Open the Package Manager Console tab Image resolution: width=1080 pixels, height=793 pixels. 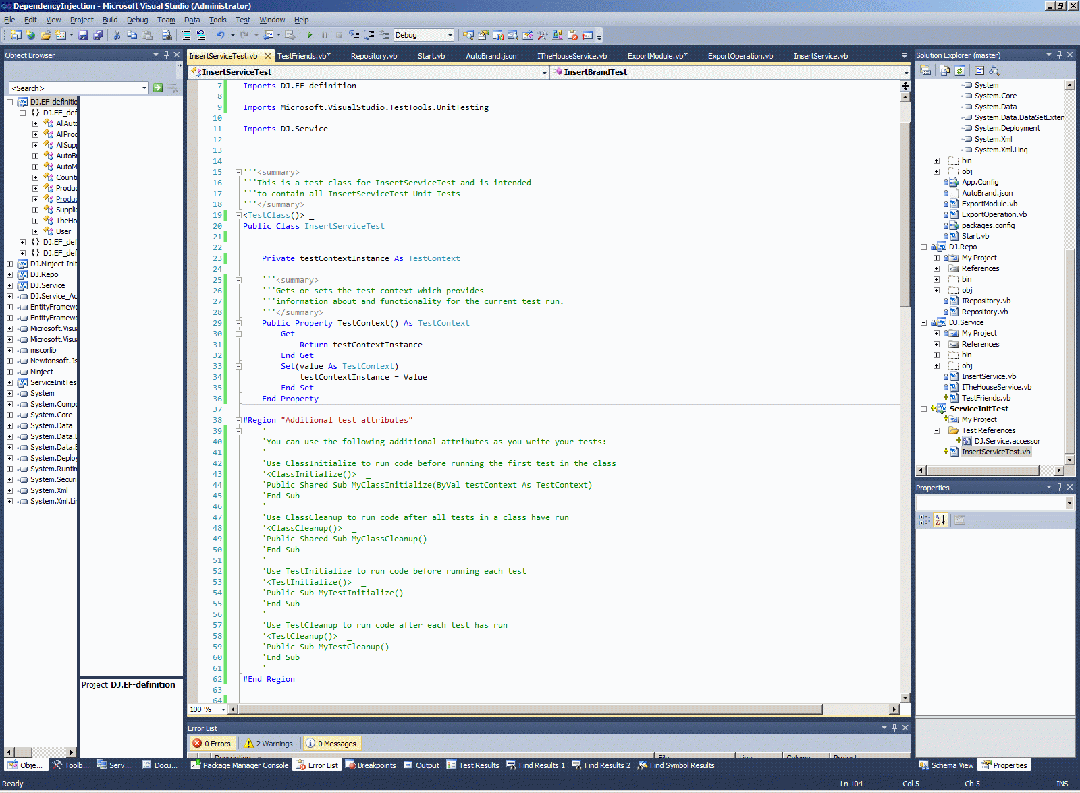point(240,765)
